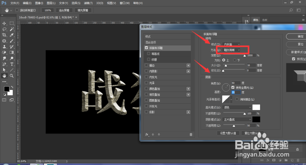Open workspace switcher icon in options bar
306x165 pixels.
click(x=299, y=10)
